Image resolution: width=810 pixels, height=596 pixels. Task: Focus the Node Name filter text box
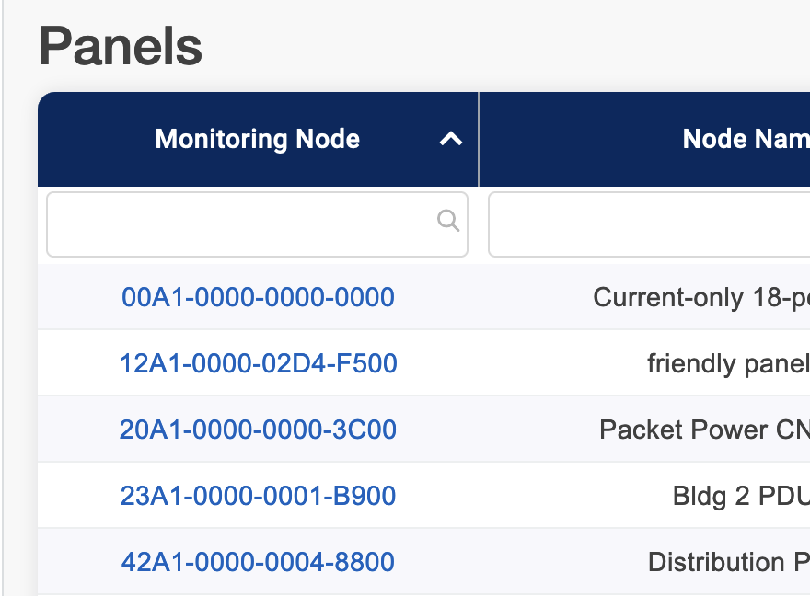point(649,224)
